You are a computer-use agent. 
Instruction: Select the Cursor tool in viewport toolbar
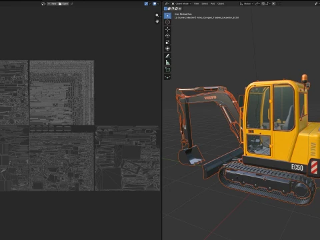click(x=167, y=22)
